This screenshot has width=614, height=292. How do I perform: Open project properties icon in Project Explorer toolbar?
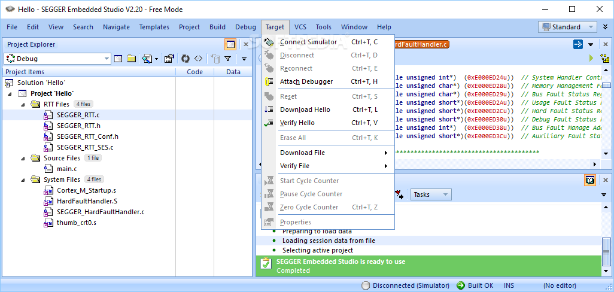[x=169, y=59]
